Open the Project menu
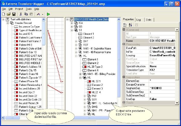181x126 pixels. (x=19, y=9)
